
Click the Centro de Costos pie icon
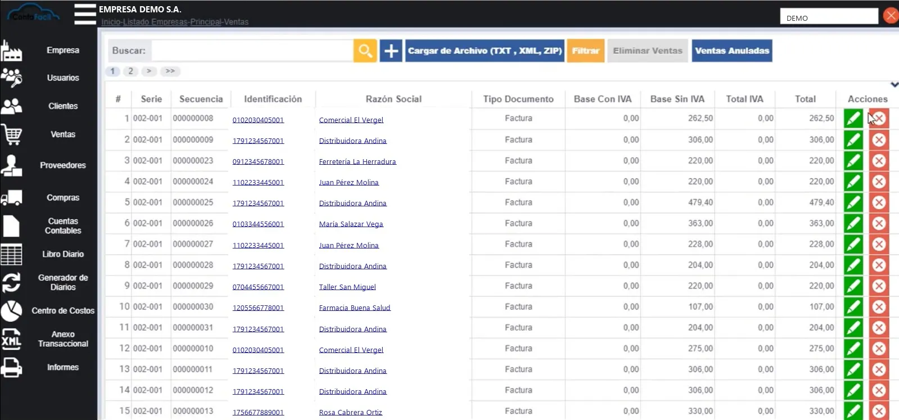click(11, 310)
